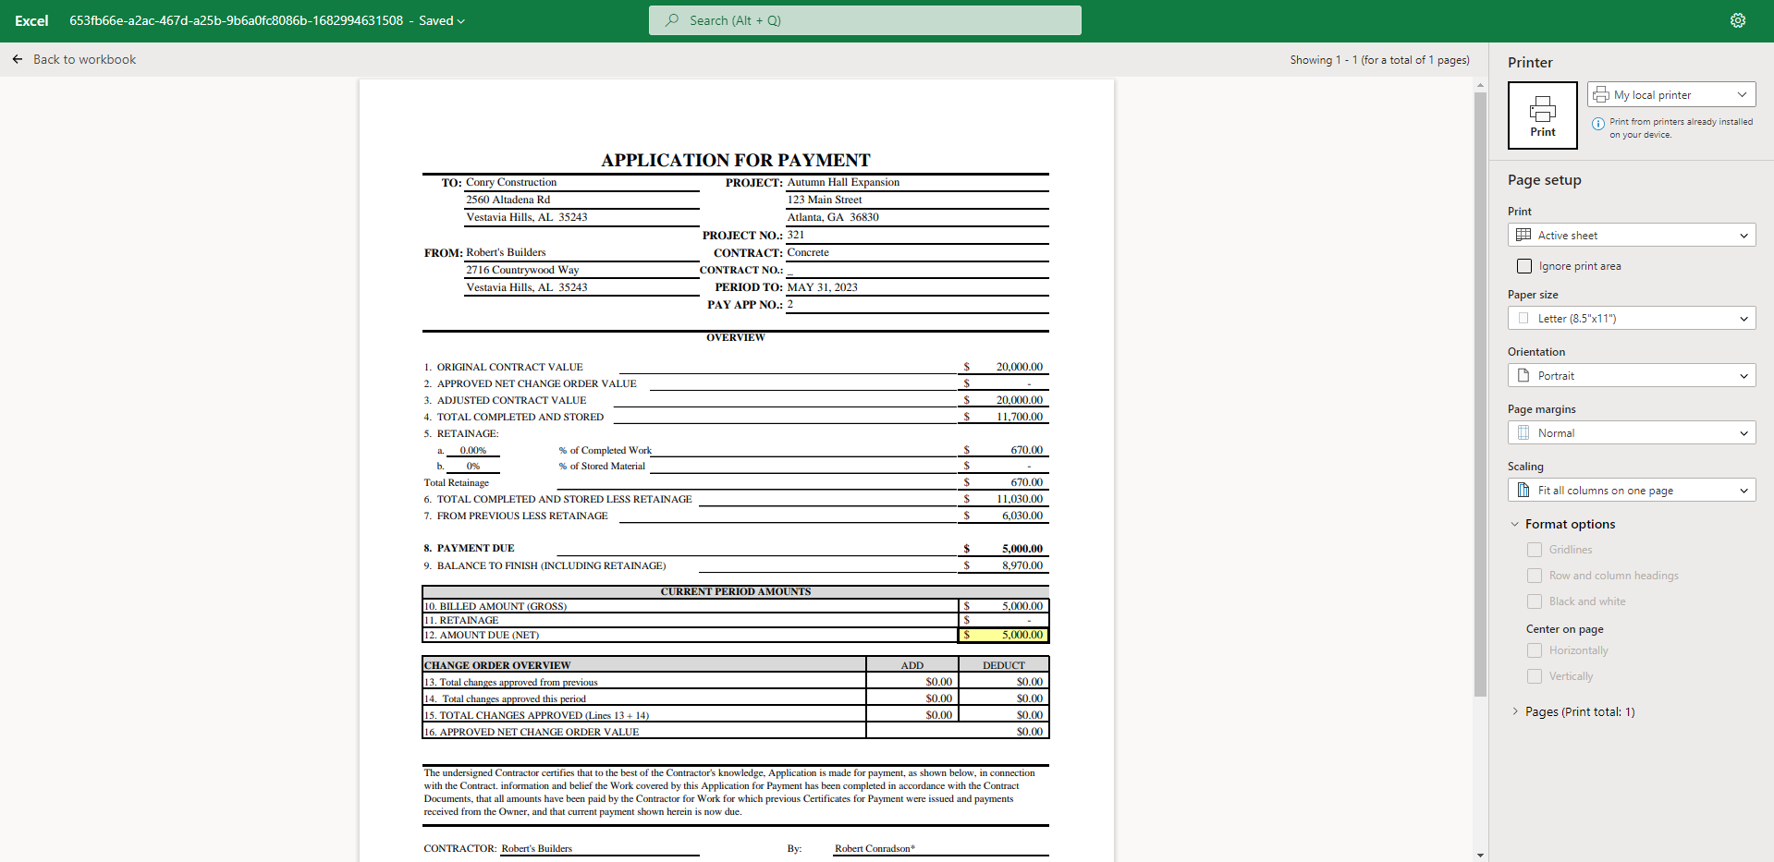The width and height of the screenshot is (1774, 862).
Task: Click the Fit all columns scaling icon
Action: (1523, 490)
